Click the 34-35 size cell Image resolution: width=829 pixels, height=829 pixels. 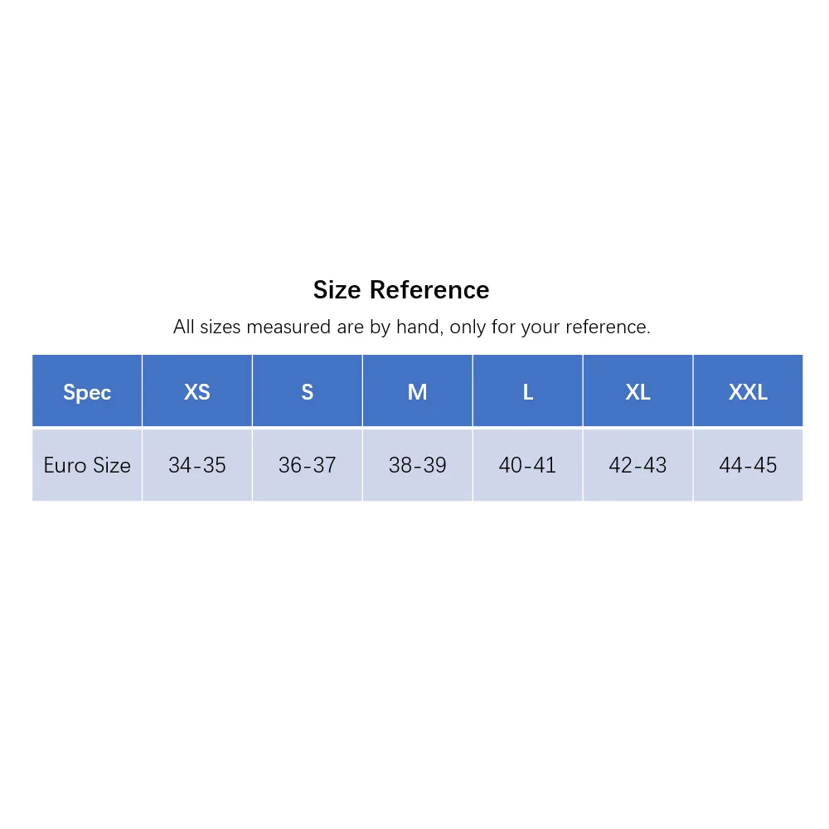[x=197, y=465]
